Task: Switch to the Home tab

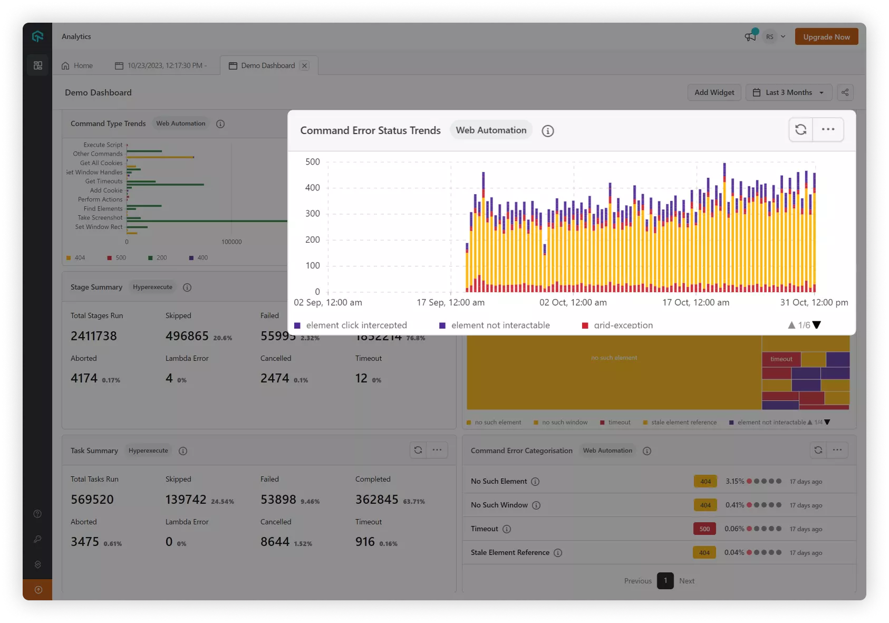Action: click(78, 65)
